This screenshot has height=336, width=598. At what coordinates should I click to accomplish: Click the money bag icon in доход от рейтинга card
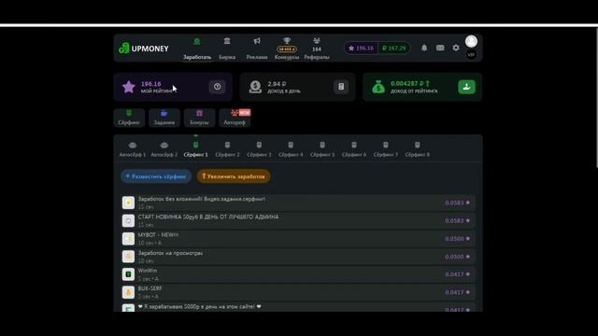point(378,87)
